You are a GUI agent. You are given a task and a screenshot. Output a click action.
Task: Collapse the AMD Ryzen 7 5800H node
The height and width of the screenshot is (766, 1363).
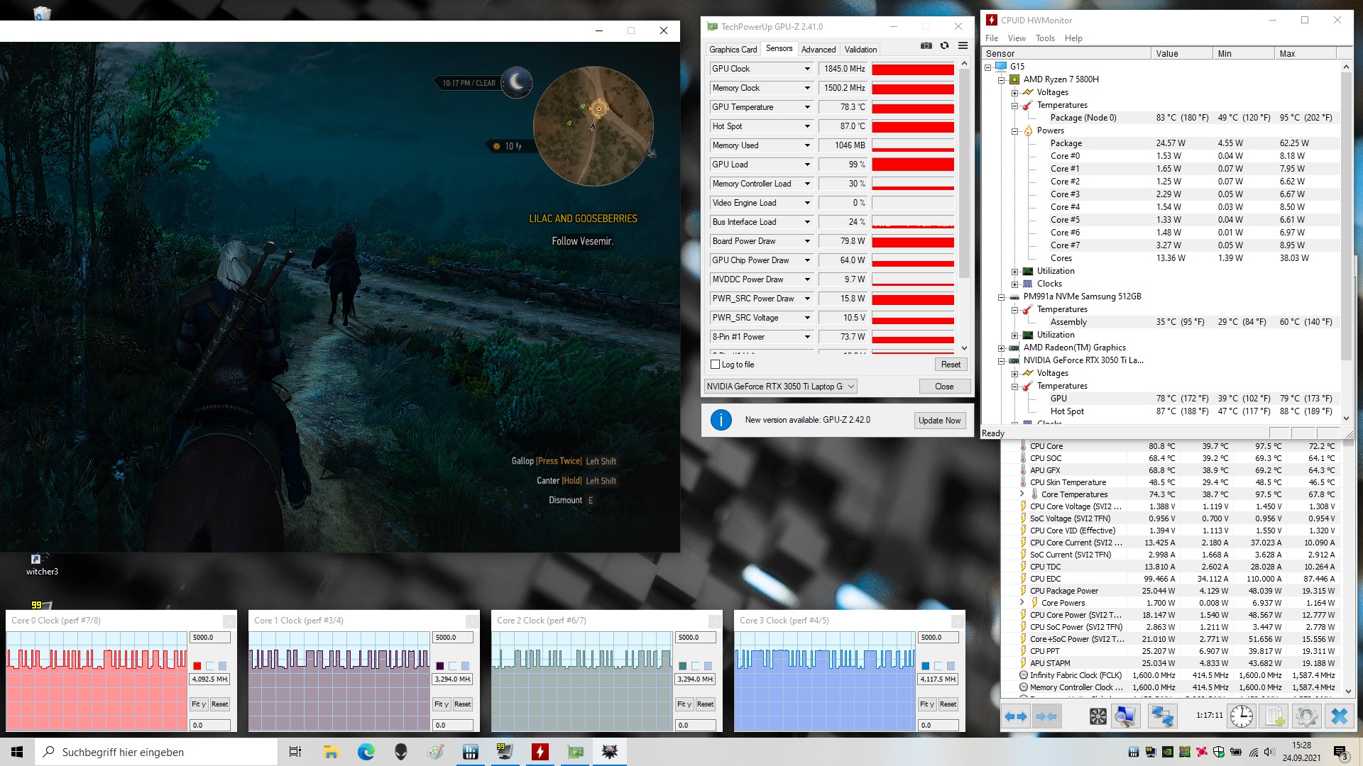pyautogui.click(x=1002, y=79)
